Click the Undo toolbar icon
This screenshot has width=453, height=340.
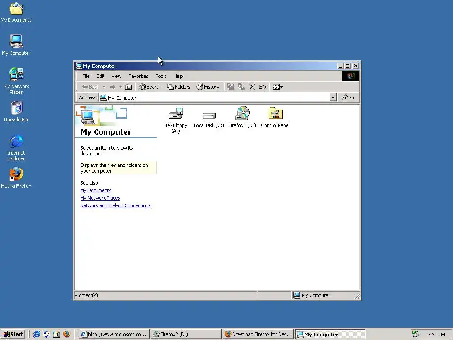tap(263, 87)
